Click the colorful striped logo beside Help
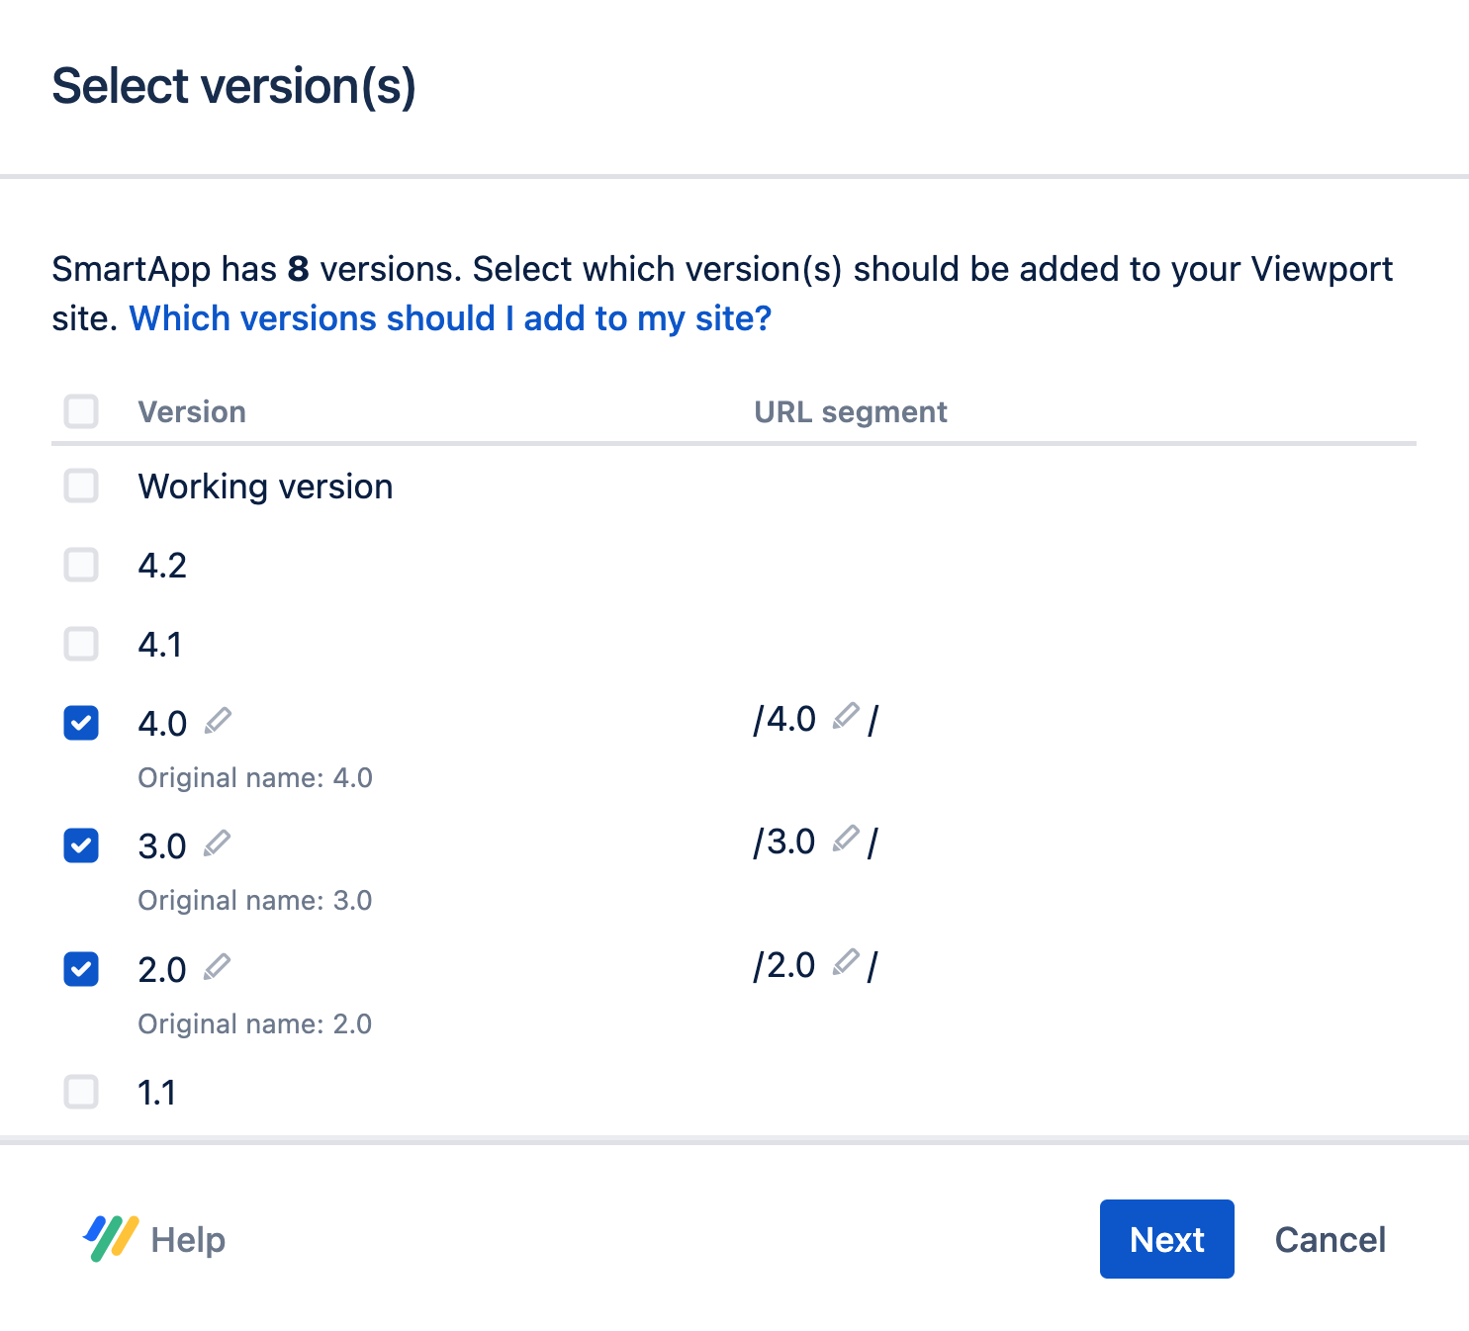This screenshot has height=1331, width=1469. tap(111, 1238)
